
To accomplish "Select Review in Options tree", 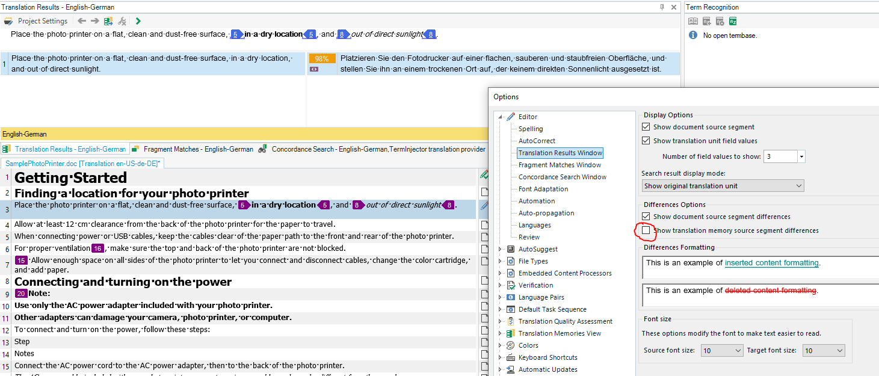I will (529, 237).
